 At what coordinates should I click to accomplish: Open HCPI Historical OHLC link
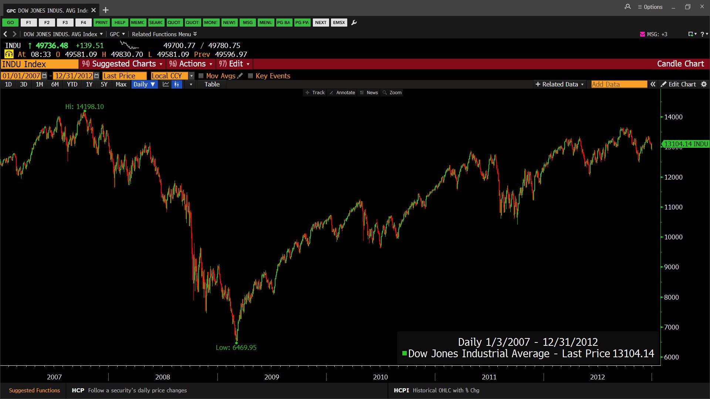pos(436,390)
